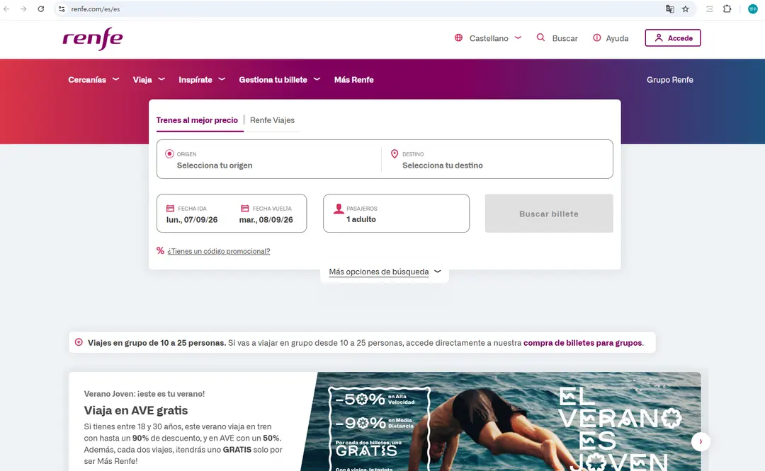Click the Buscar text in header
This screenshot has height=471, width=765.
click(x=565, y=38)
